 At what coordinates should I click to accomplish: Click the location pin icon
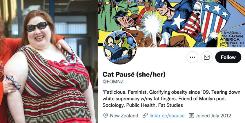click(106, 115)
